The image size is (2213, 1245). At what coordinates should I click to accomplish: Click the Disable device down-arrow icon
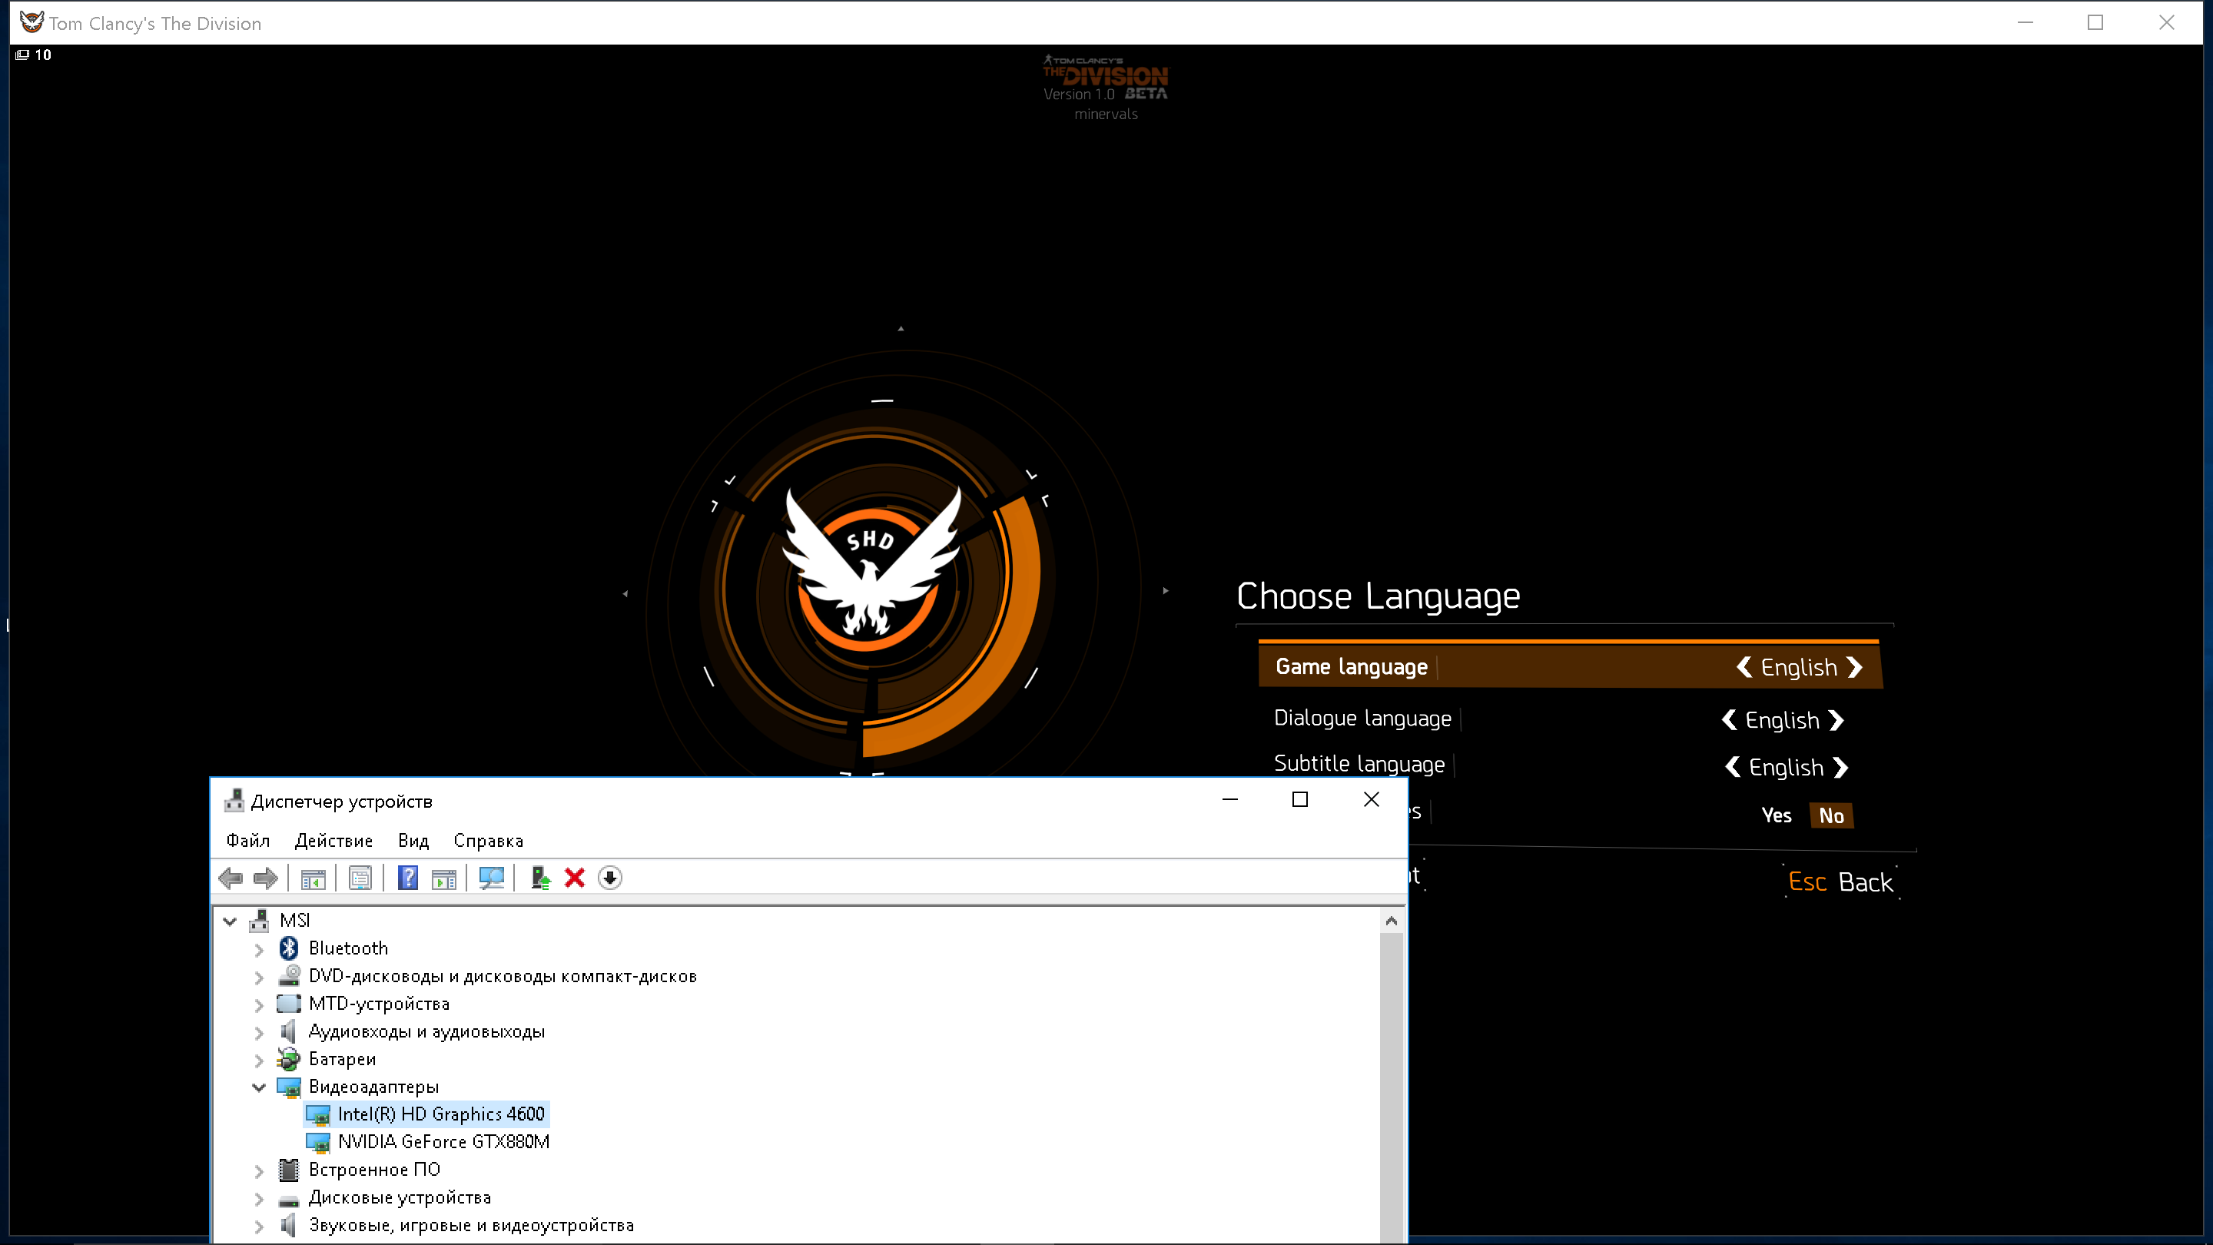click(610, 878)
